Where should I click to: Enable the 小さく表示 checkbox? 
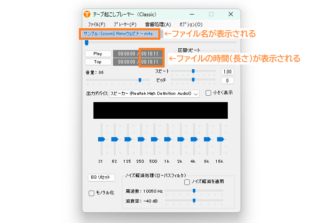209,93
